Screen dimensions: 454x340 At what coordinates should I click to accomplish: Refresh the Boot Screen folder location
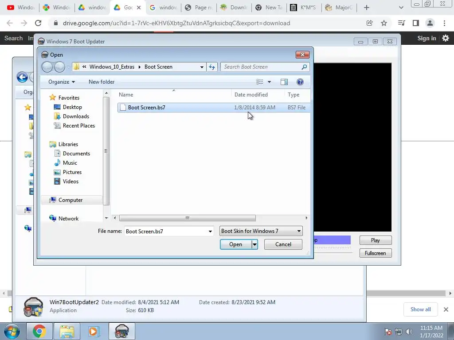click(212, 67)
